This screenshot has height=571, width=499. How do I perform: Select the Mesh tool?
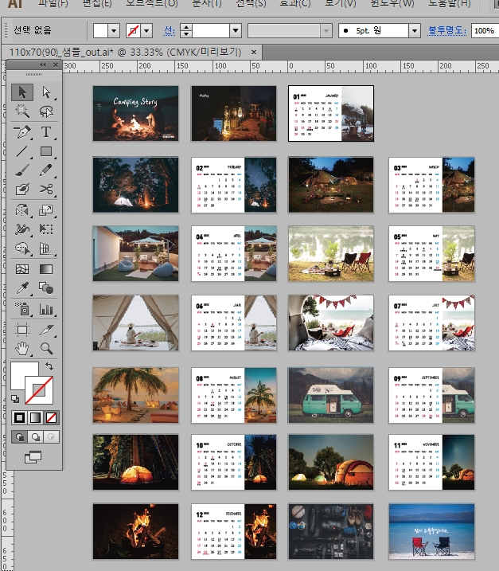pos(22,269)
